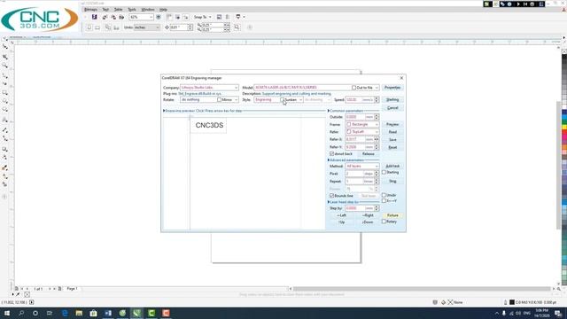Open Task View on the taskbar
Screen dimensions: 567x319
click(50, 313)
